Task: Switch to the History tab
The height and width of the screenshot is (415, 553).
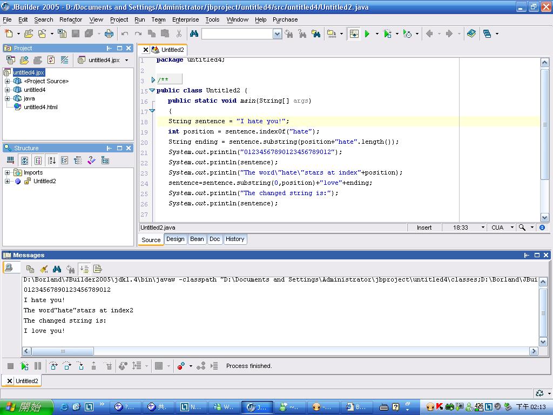Action: click(x=235, y=239)
